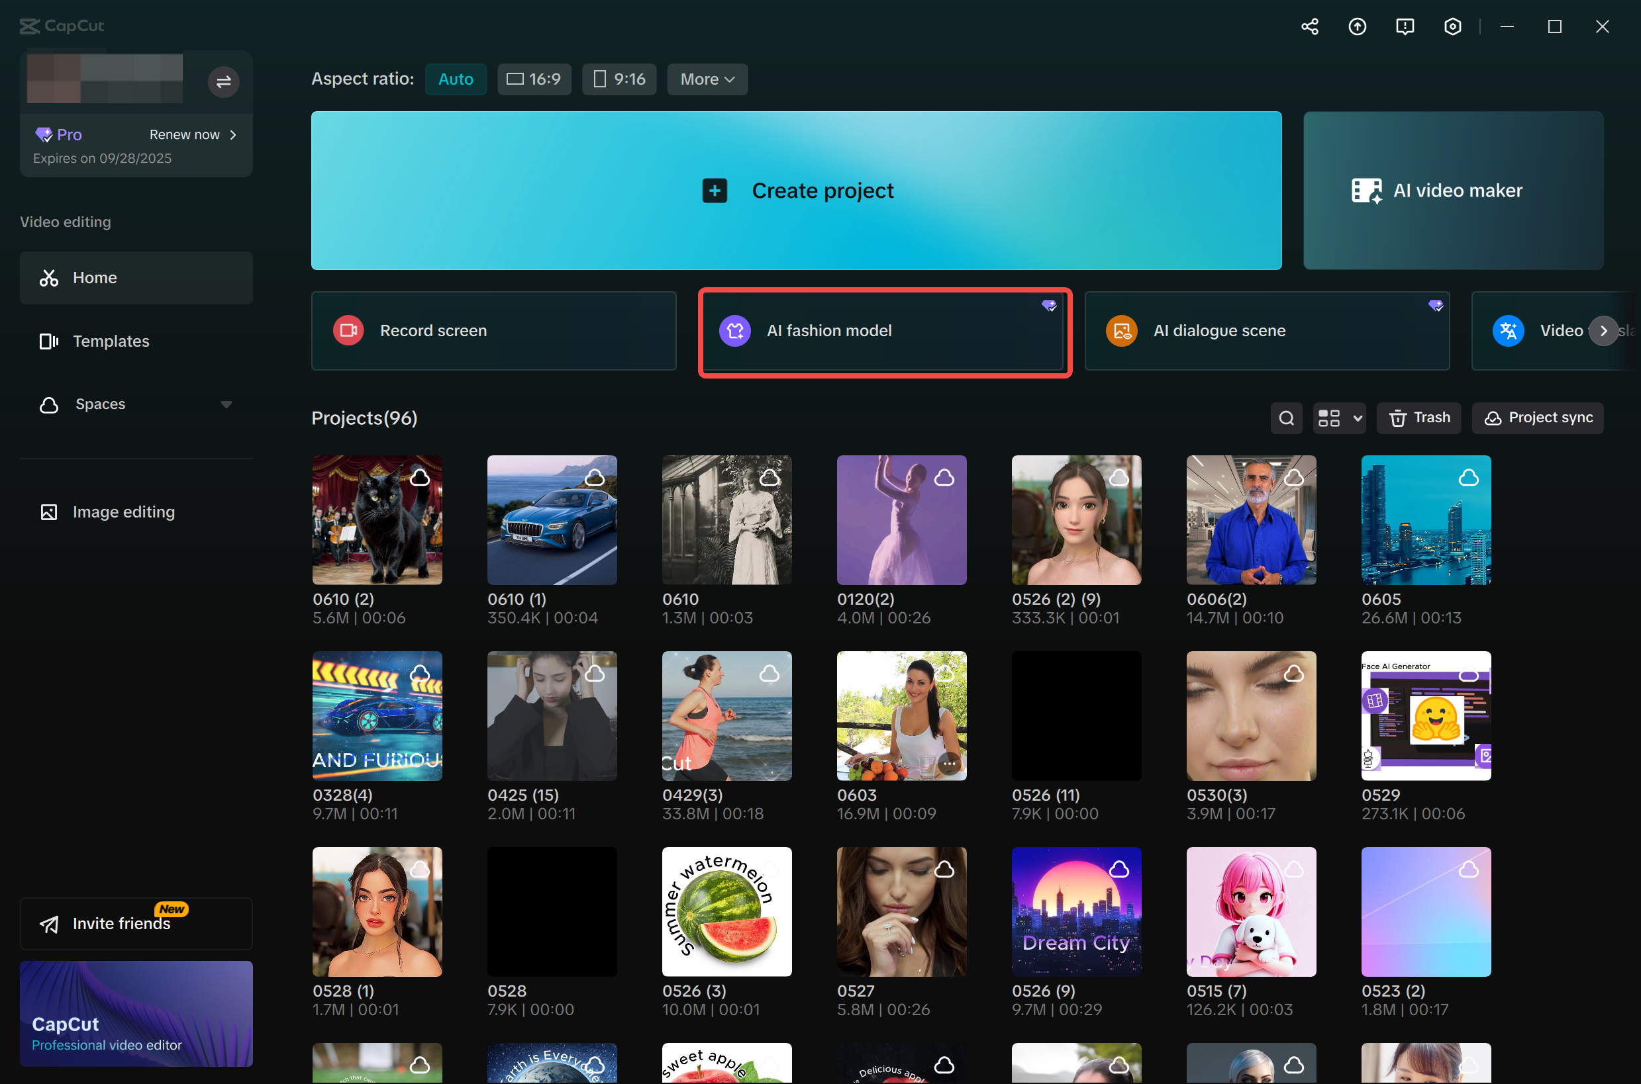Image resolution: width=1641 pixels, height=1084 pixels.
Task: Search projects with magnifier icon
Action: point(1286,418)
